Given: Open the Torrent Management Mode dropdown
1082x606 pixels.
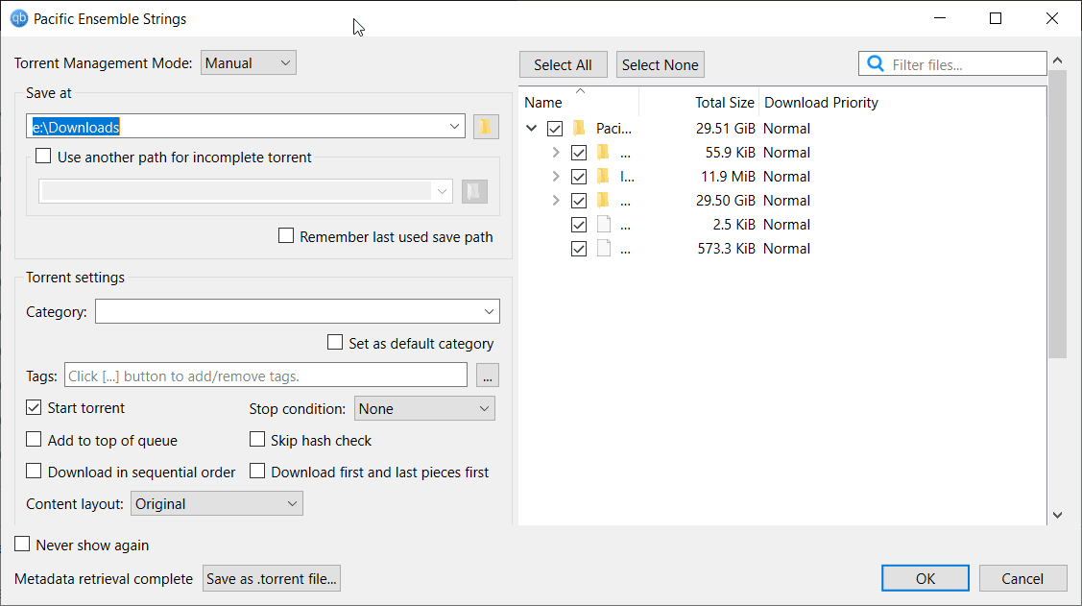Looking at the screenshot, I should [x=249, y=62].
